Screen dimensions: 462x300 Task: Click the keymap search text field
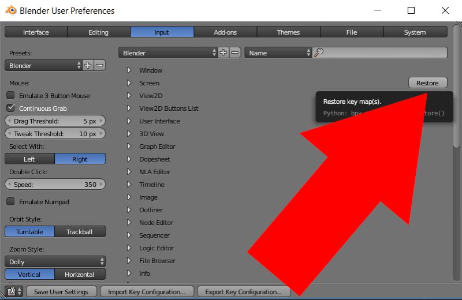(380, 52)
